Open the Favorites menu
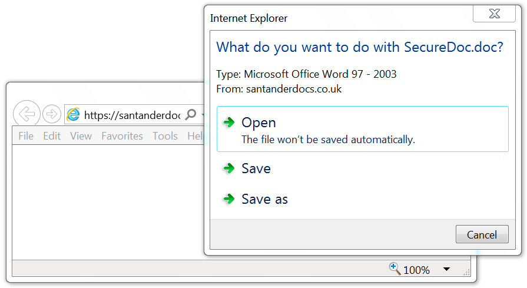The height and width of the screenshot is (288, 527). pos(122,136)
